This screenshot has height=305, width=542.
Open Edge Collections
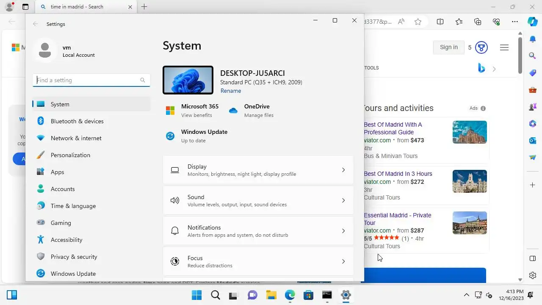pyautogui.click(x=478, y=22)
